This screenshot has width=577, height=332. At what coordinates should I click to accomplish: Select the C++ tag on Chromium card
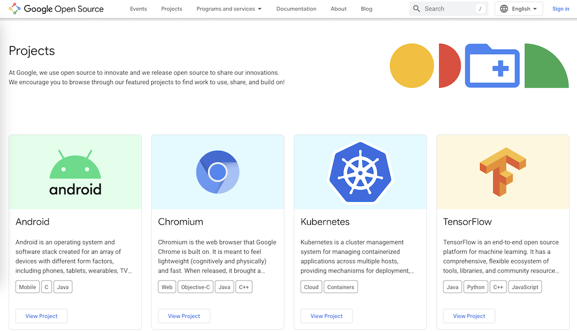(244, 287)
